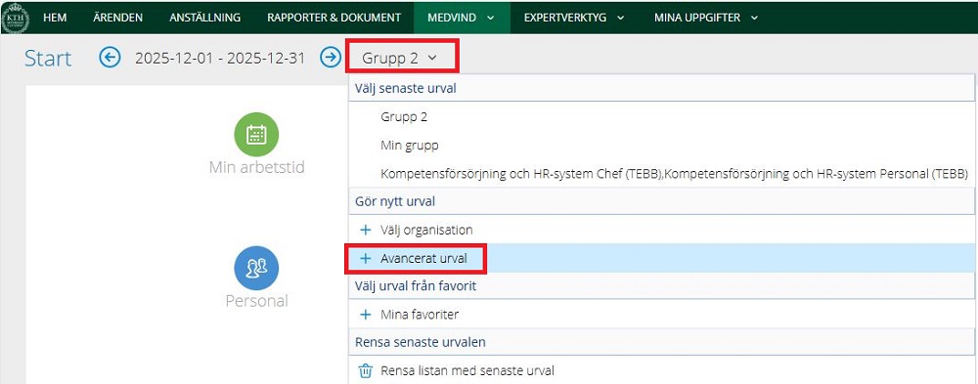Click the Start page heading
The width and height of the screenshot is (978, 384).
coord(48,59)
